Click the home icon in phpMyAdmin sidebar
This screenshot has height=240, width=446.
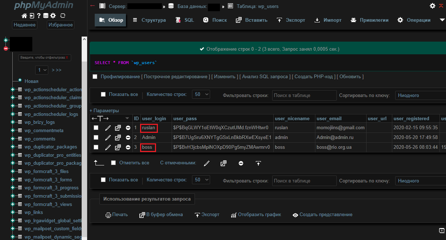(x=24, y=16)
